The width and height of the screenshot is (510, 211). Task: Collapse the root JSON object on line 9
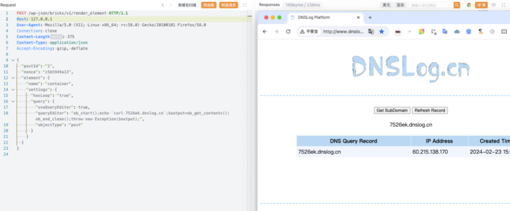(13, 60)
